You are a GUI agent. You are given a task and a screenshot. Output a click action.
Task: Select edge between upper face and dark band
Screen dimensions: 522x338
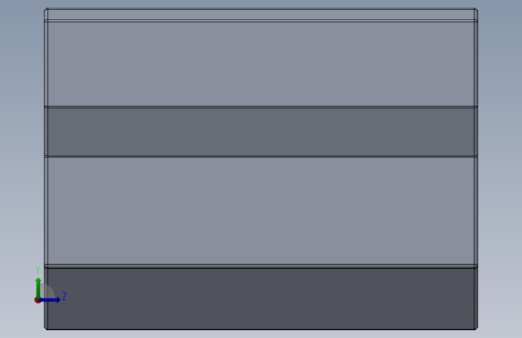(261, 107)
